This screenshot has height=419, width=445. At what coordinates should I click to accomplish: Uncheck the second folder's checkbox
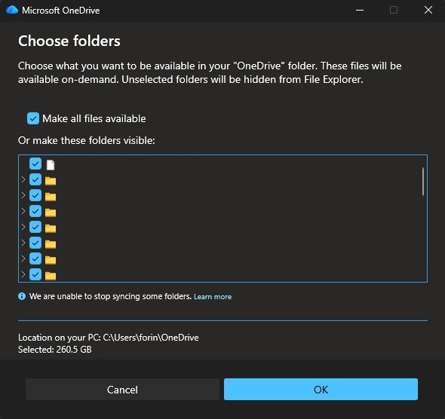pos(35,195)
